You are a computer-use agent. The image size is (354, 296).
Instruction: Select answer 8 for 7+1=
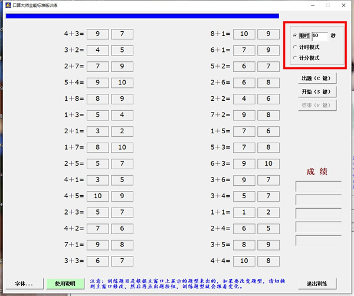122,245
